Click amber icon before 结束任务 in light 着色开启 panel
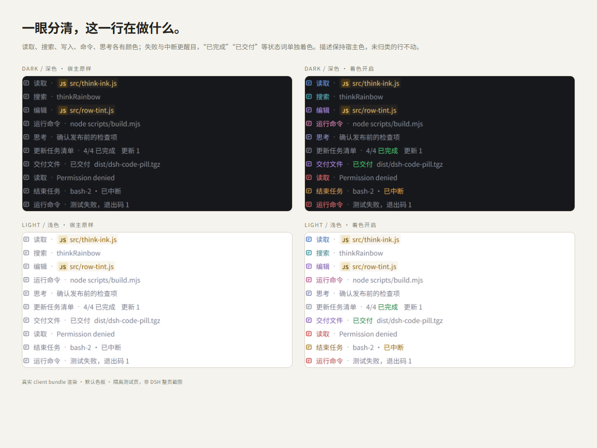Image resolution: width=597 pixels, height=448 pixels. 309,347
